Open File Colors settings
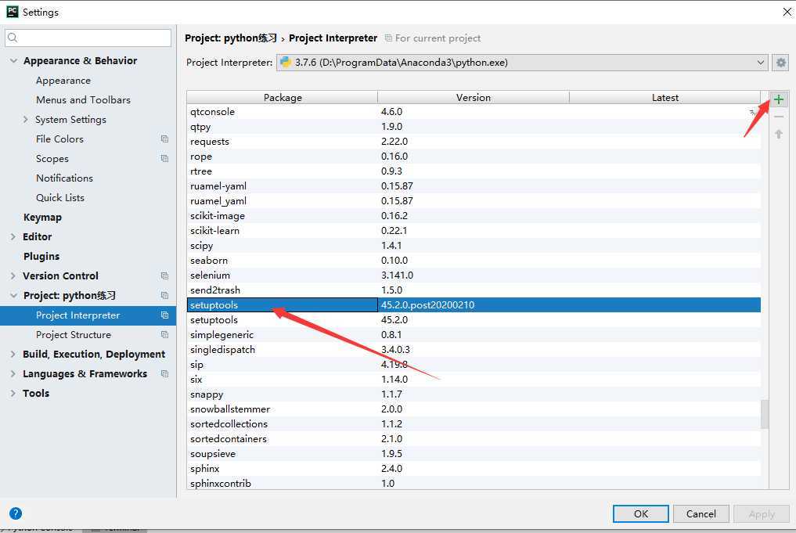The height and width of the screenshot is (533, 796). [59, 139]
